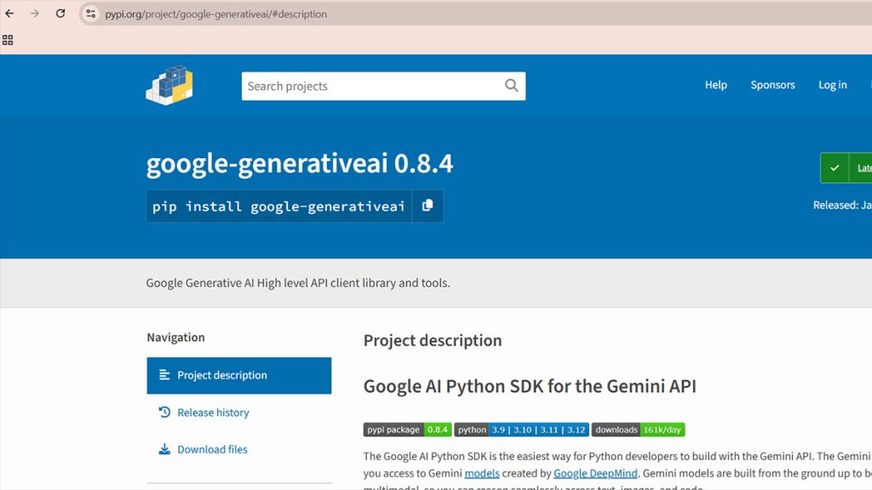This screenshot has width=872, height=490.
Task: Open the Gemini models link
Action: (x=482, y=473)
